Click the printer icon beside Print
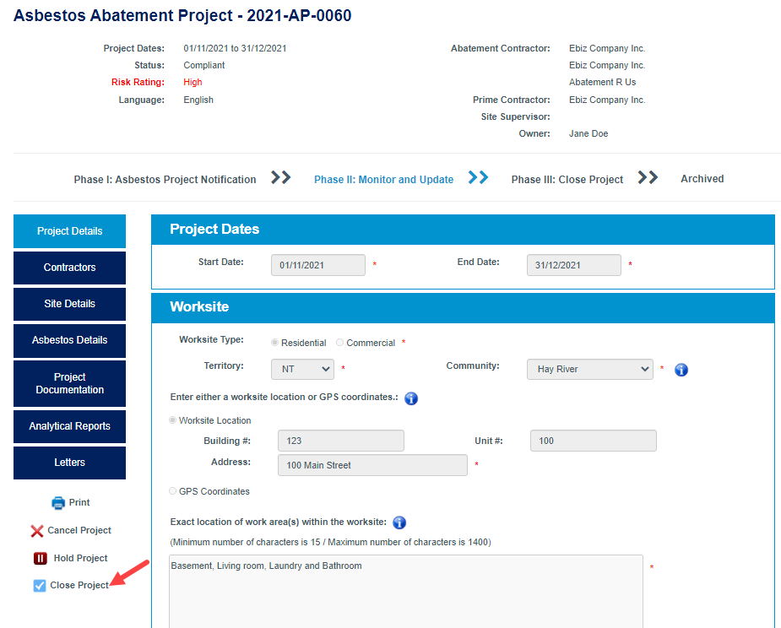The height and width of the screenshot is (628, 781). (x=58, y=503)
